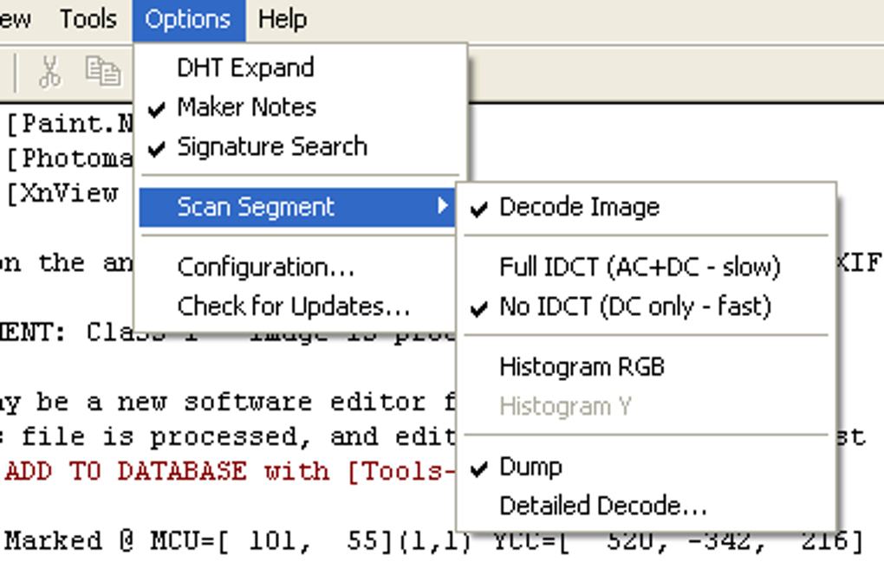Open Detailed Decode... dialog
Screen dimensions: 884x568
[603, 506]
